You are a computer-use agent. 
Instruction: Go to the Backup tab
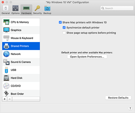(x=47, y=10)
